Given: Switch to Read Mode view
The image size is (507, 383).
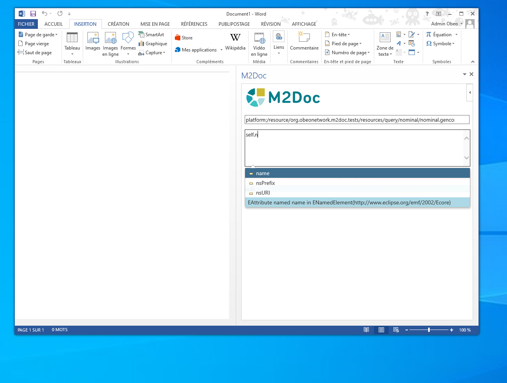Looking at the screenshot, I should point(366,330).
